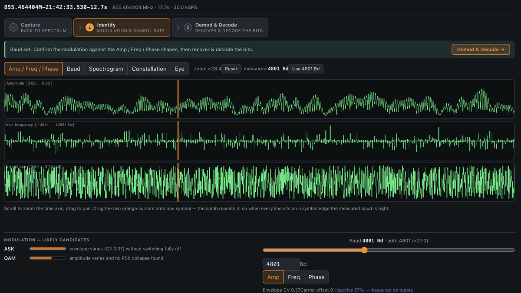Click the 'Amplitude [0.00 … 0.06]' plot label
The image size is (521, 293).
click(x=29, y=83)
